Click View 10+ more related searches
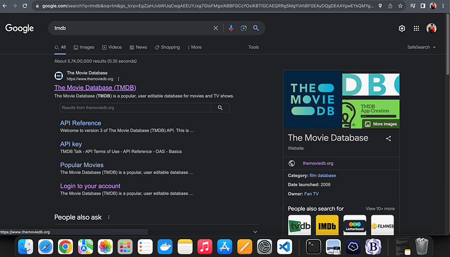This screenshot has height=257, width=450. 380,209
